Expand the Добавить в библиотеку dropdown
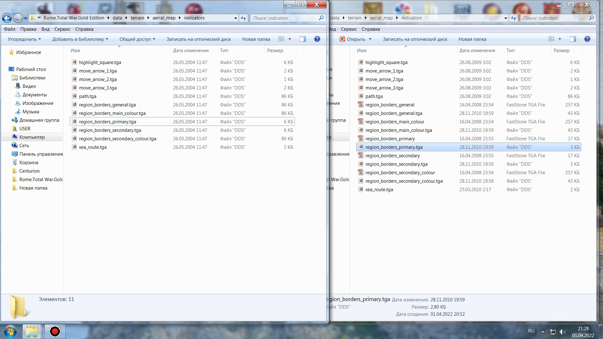Image resolution: width=603 pixels, height=339 pixels. point(80,39)
